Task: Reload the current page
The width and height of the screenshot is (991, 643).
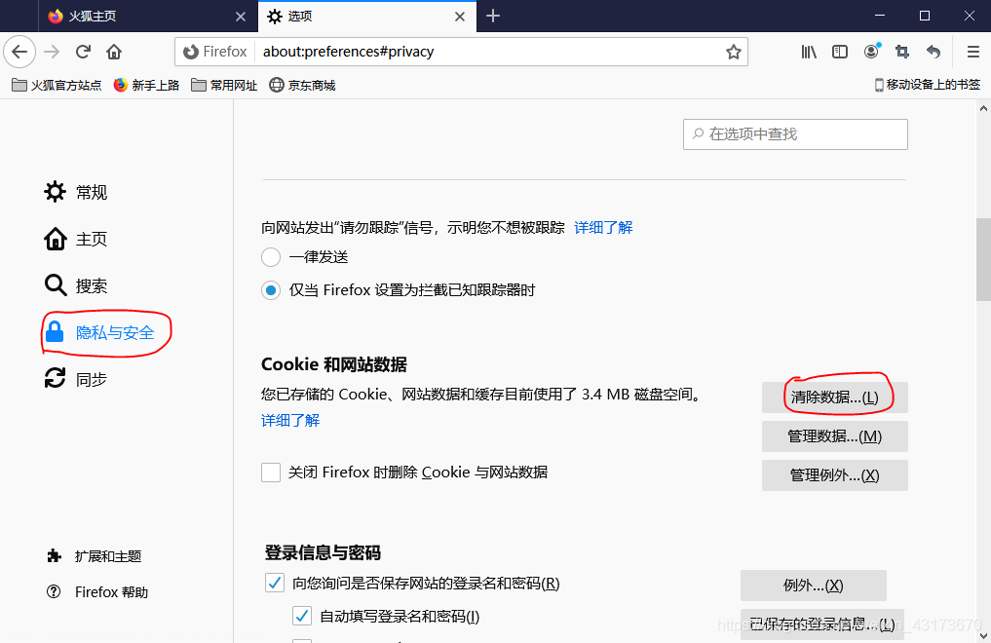Action: click(x=84, y=52)
